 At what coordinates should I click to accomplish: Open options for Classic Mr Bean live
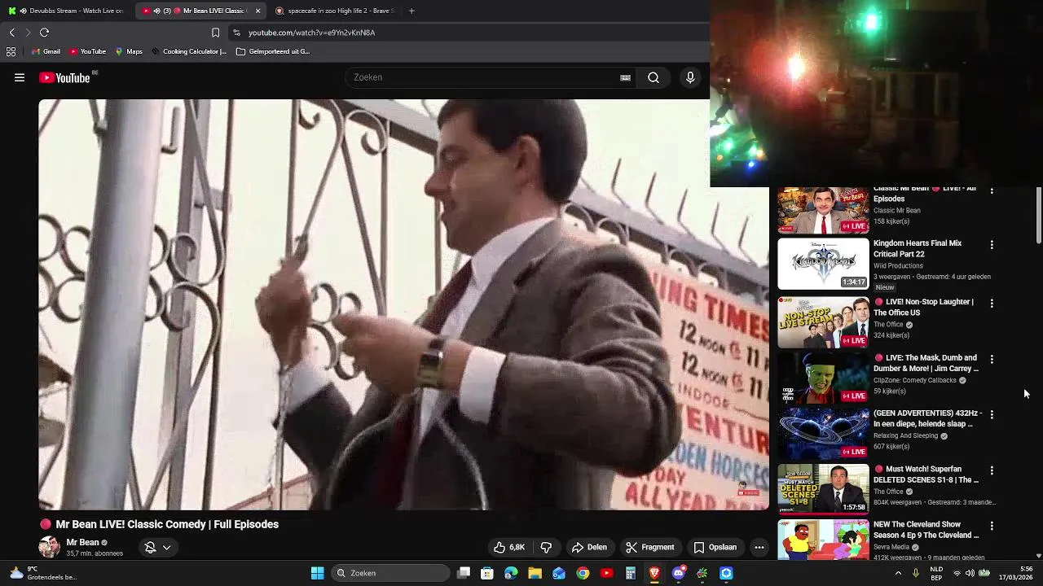click(x=992, y=190)
